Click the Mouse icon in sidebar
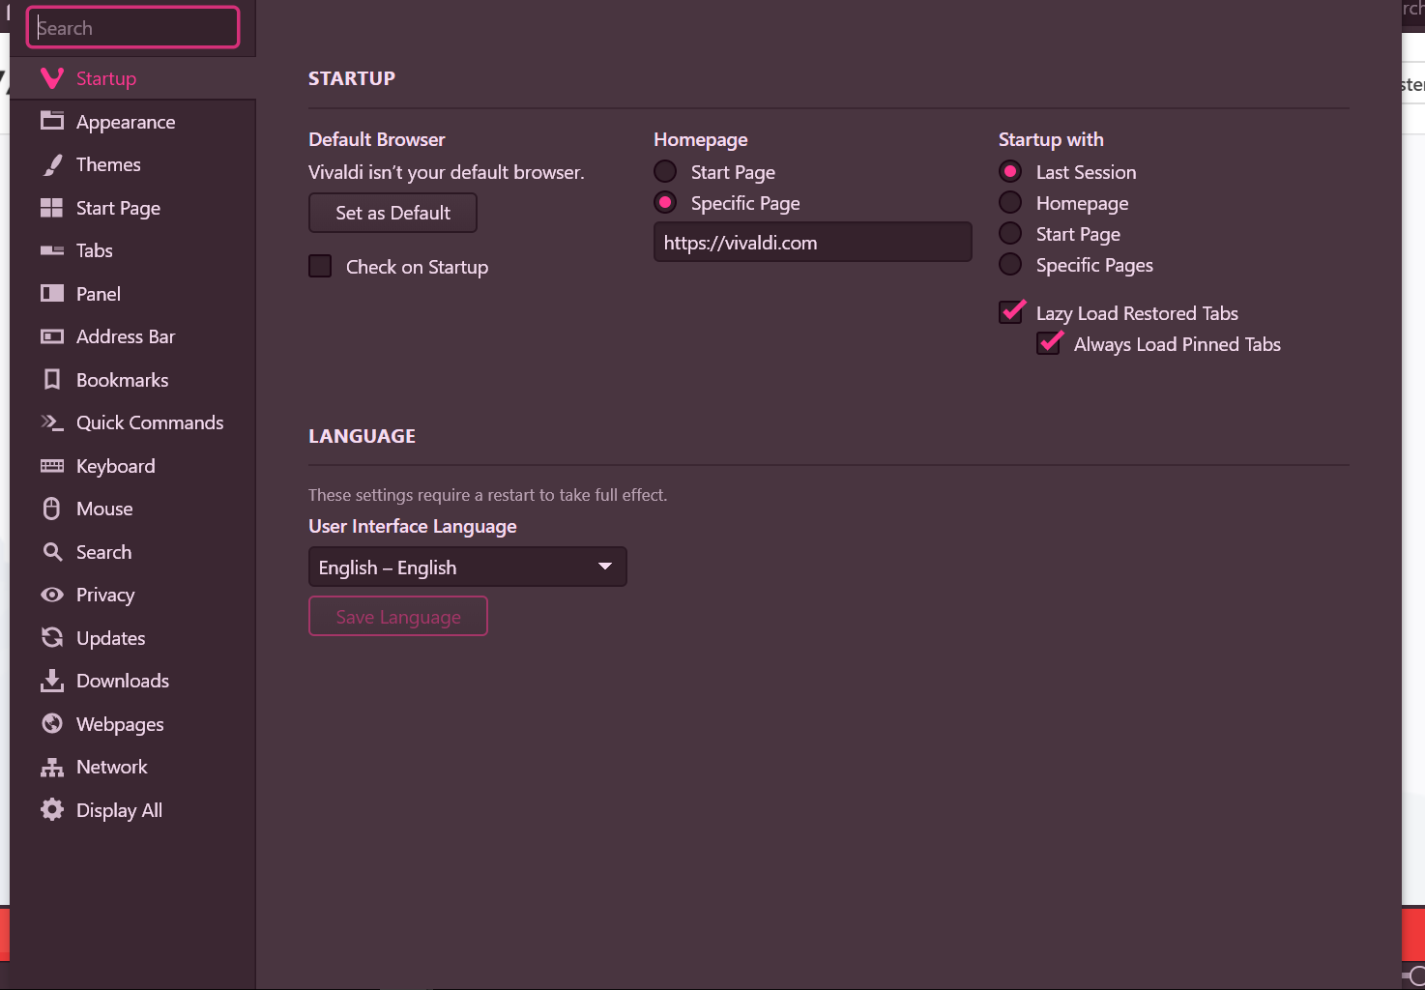Screen dimensions: 1425x990 [x=52, y=509]
